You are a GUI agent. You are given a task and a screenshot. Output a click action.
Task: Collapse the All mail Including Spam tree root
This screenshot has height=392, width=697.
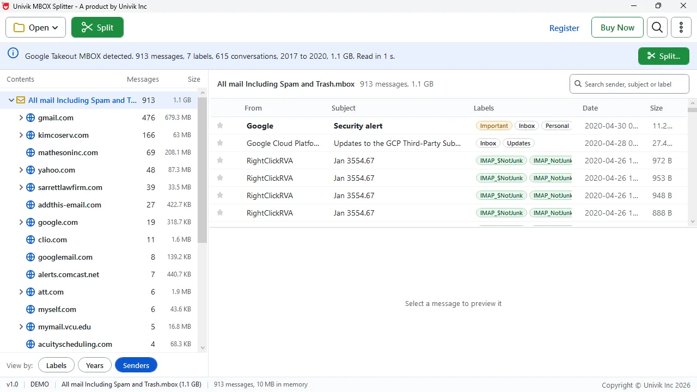(11, 100)
